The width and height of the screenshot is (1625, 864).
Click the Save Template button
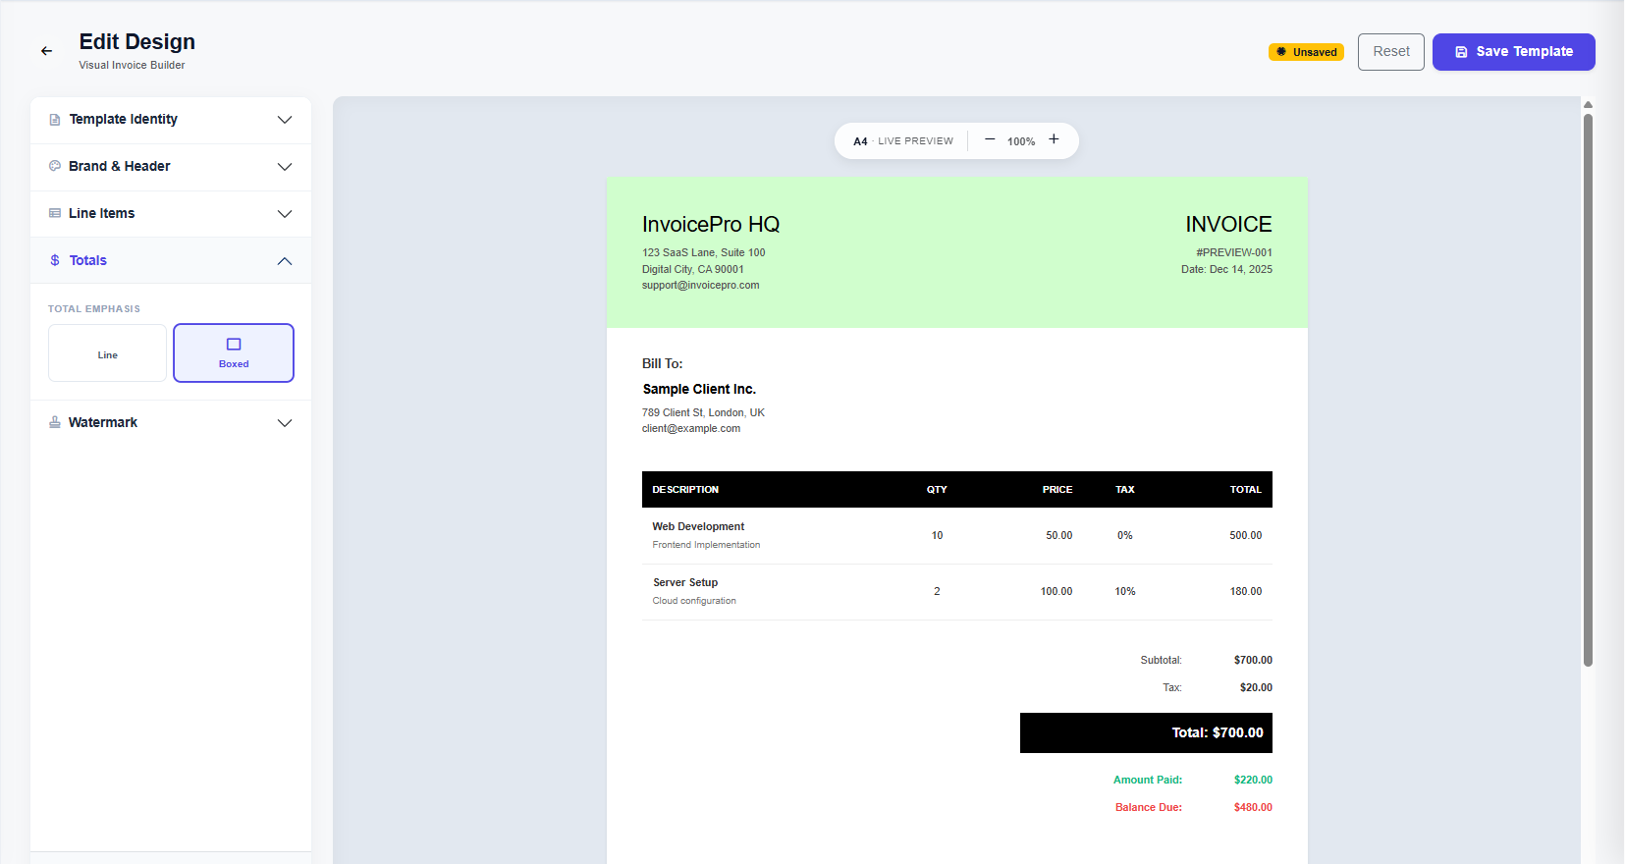point(1513,52)
